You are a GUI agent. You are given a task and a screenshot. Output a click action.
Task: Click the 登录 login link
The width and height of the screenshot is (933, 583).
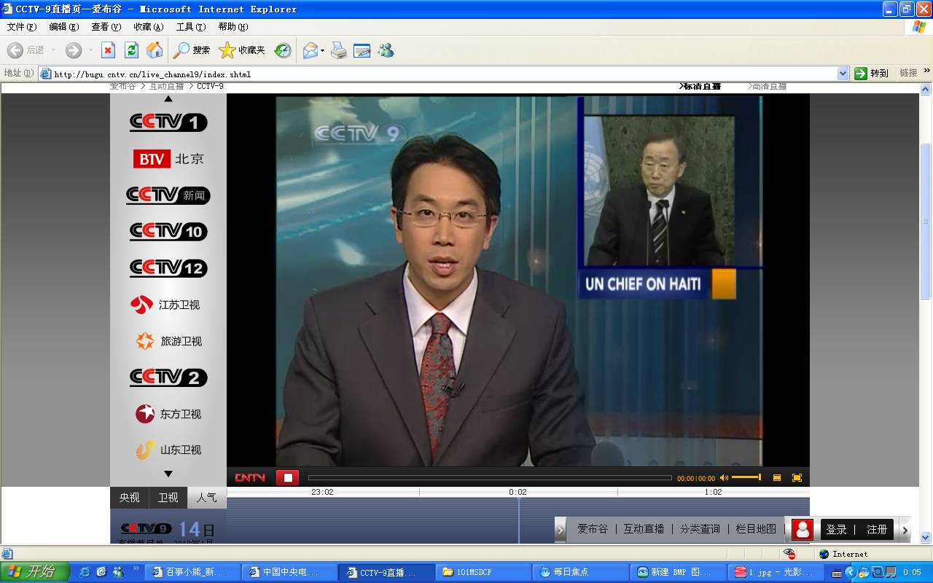point(836,530)
